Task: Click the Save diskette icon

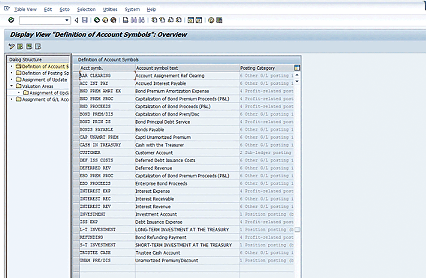Action: click(84, 20)
